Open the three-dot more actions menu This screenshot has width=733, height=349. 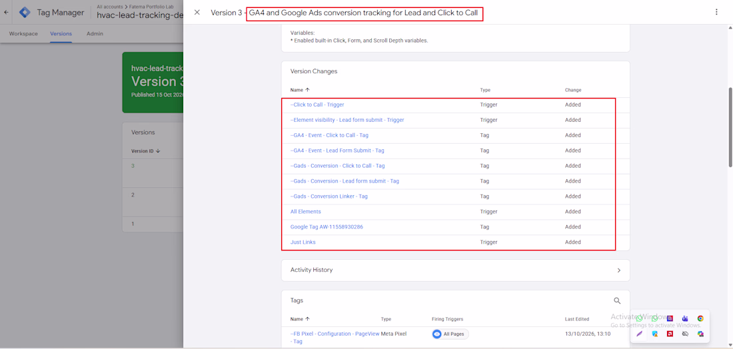point(716,12)
